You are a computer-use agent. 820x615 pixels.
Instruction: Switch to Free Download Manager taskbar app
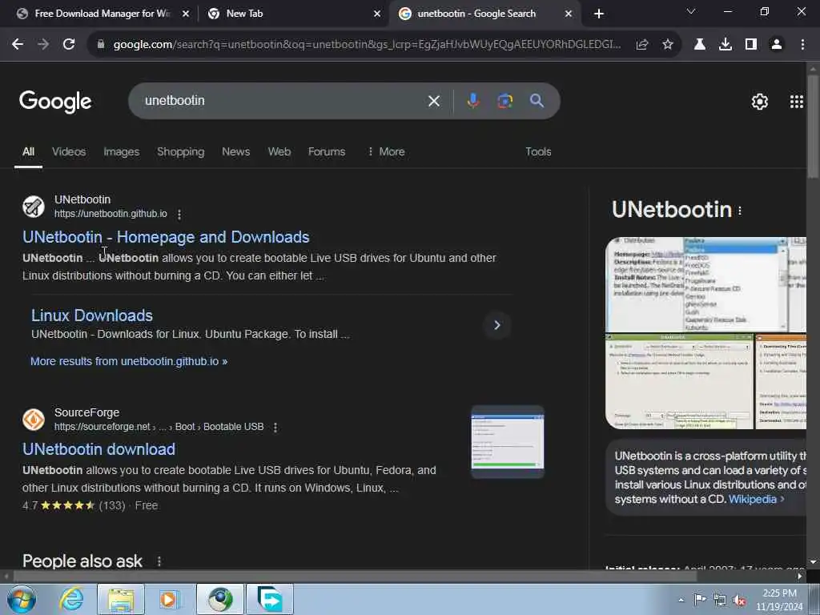pyautogui.click(x=270, y=599)
